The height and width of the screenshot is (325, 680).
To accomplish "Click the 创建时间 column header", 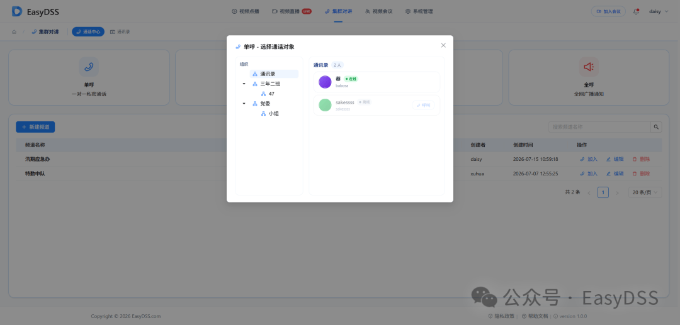I will [x=523, y=145].
